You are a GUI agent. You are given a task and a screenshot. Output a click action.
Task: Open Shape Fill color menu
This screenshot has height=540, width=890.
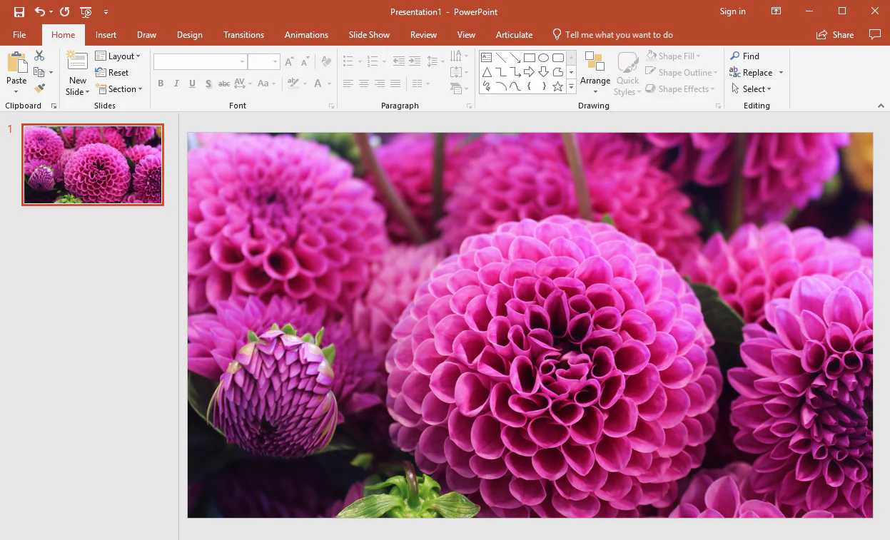673,56
